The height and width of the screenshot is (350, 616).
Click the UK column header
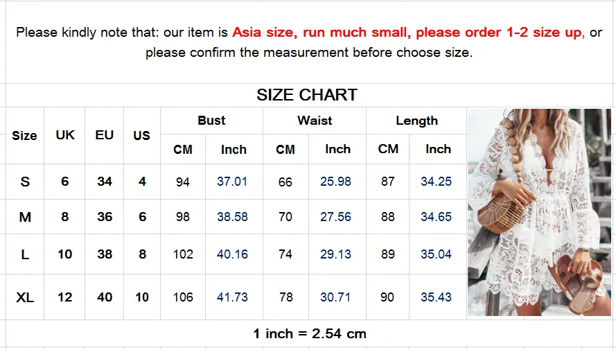click(65, 135)
